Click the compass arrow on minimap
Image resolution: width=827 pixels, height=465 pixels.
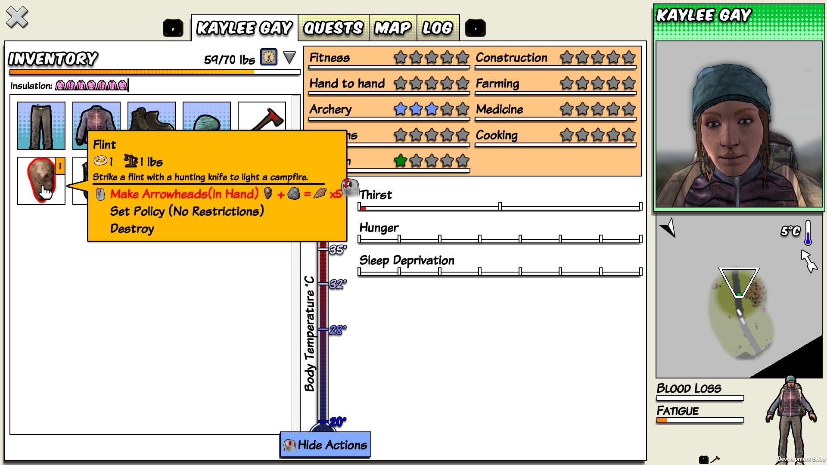pos(668,227)
